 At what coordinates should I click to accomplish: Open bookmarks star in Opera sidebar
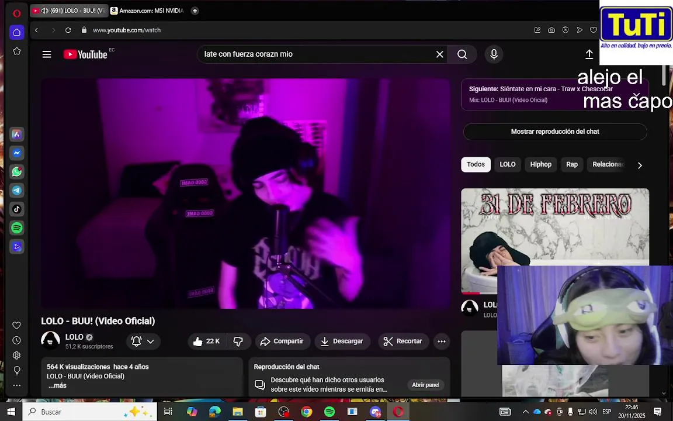17,51
